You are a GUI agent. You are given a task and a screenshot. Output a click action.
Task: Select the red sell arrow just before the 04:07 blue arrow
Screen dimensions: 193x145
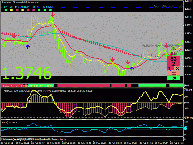[128, 62]
